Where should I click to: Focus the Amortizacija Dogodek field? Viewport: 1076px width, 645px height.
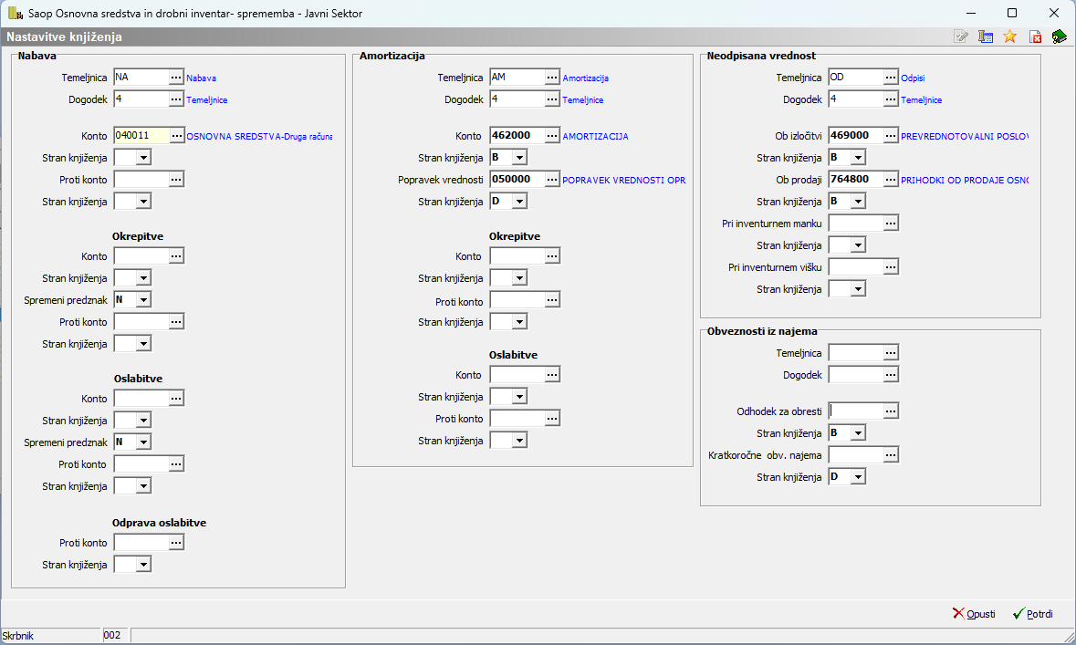click(x=517, y=99)
